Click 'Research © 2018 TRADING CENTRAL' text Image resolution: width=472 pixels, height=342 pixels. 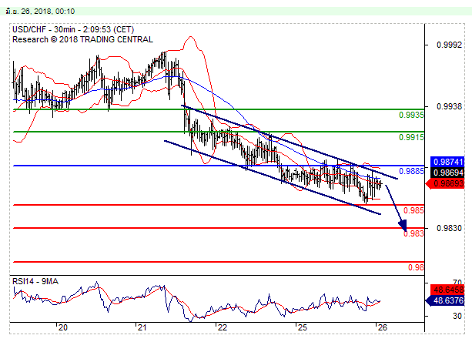(83, 39)
